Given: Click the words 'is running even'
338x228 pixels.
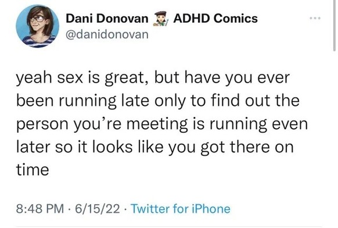Looking at the screenshot, I should click(250, 124).
